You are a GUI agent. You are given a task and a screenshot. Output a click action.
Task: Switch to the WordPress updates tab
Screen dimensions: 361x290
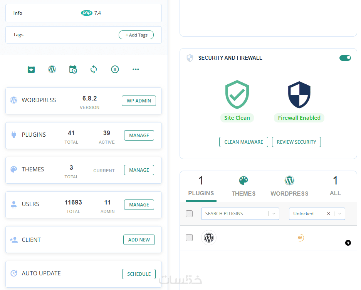click(x=289, y=186)
